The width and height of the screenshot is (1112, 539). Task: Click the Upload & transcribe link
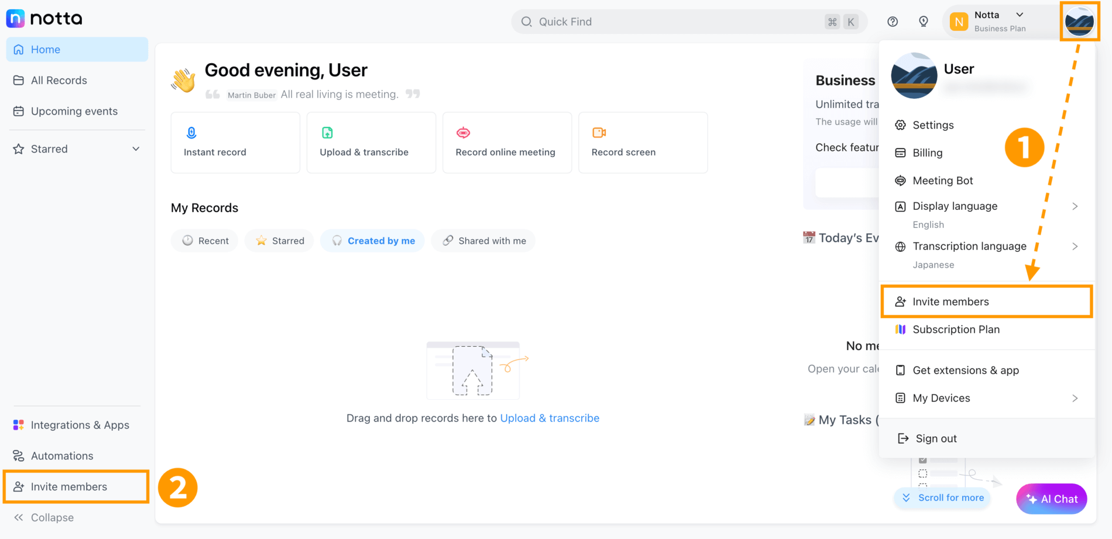tap(550, 418)
